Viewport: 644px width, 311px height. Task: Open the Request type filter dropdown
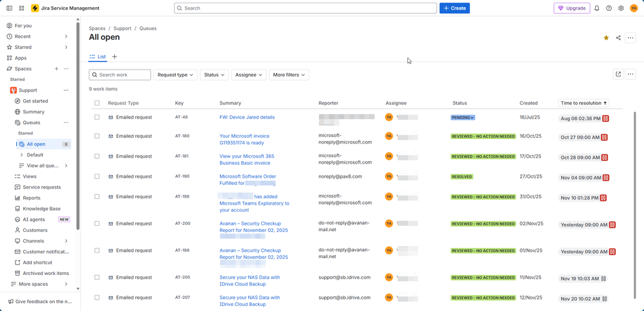pos(175,75)
